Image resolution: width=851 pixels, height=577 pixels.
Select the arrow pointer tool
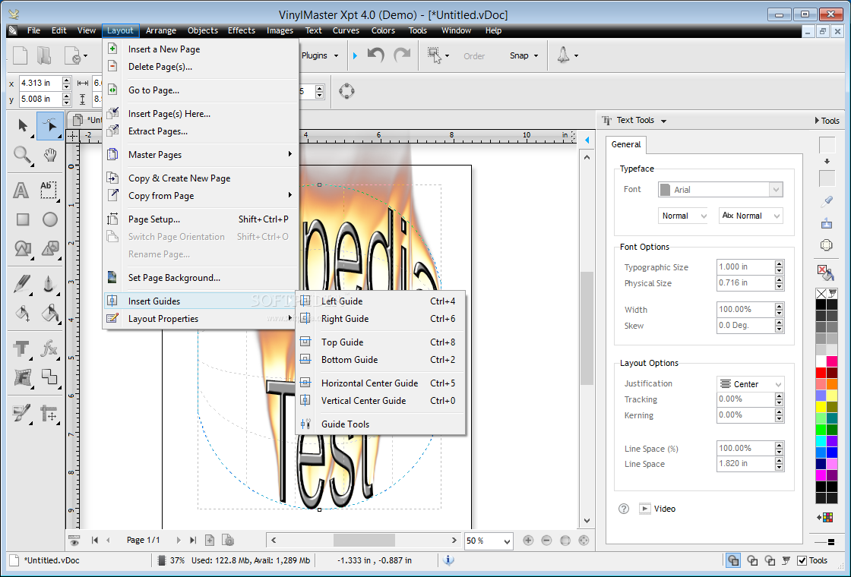(x=23, y=126)
